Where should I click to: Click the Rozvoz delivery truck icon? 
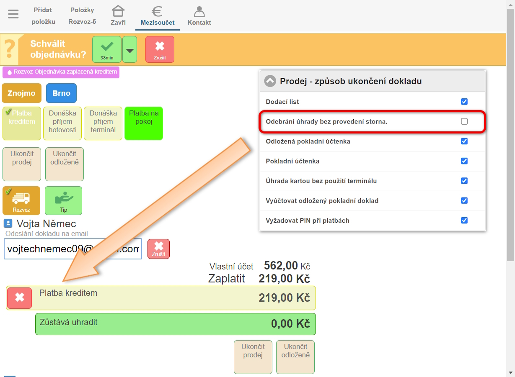(x=21, y=200)
